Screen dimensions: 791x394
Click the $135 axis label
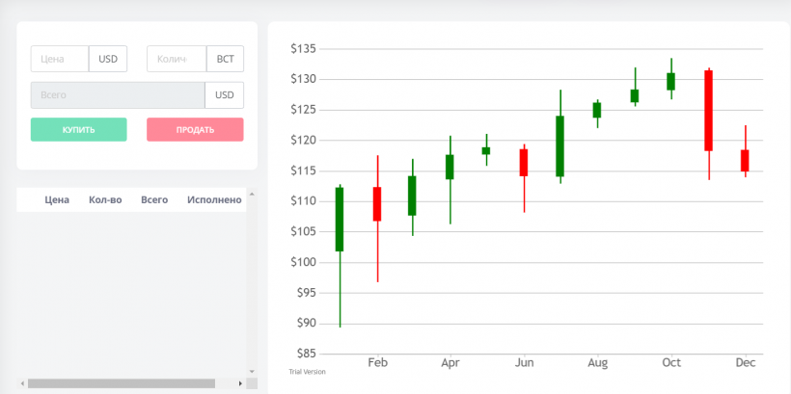pyautogui.click(x=303, y=49)
